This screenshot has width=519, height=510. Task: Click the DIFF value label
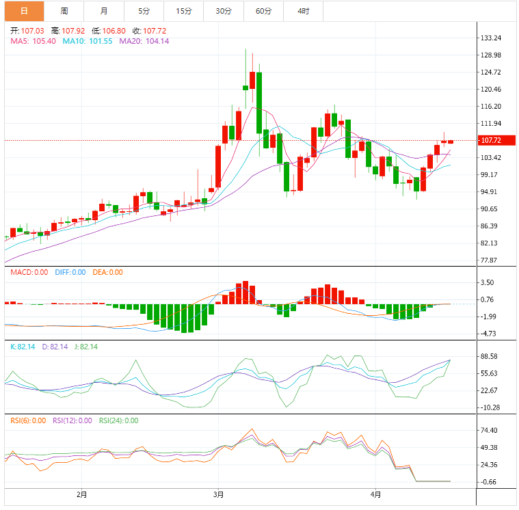pos(70,272)
